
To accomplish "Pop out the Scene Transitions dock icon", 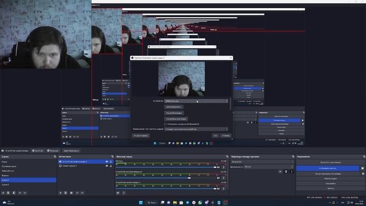I will pos(293,157).
